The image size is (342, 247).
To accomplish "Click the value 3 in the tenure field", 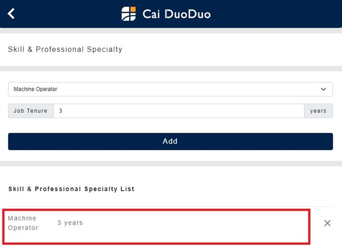I will 61,111.
